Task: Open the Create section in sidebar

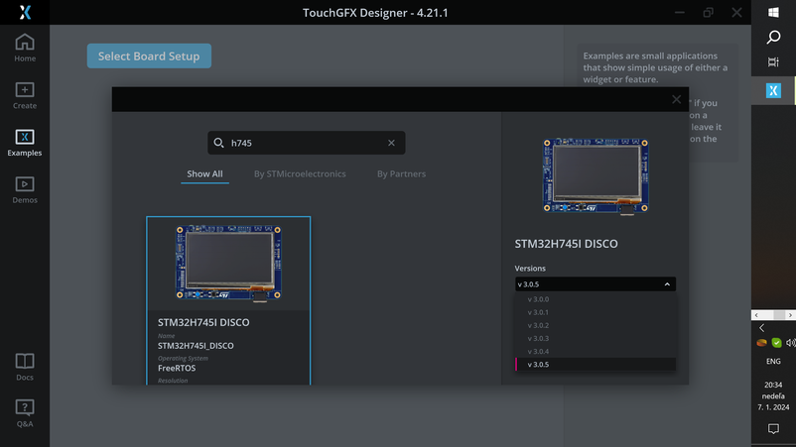Action: pos(25,95)
